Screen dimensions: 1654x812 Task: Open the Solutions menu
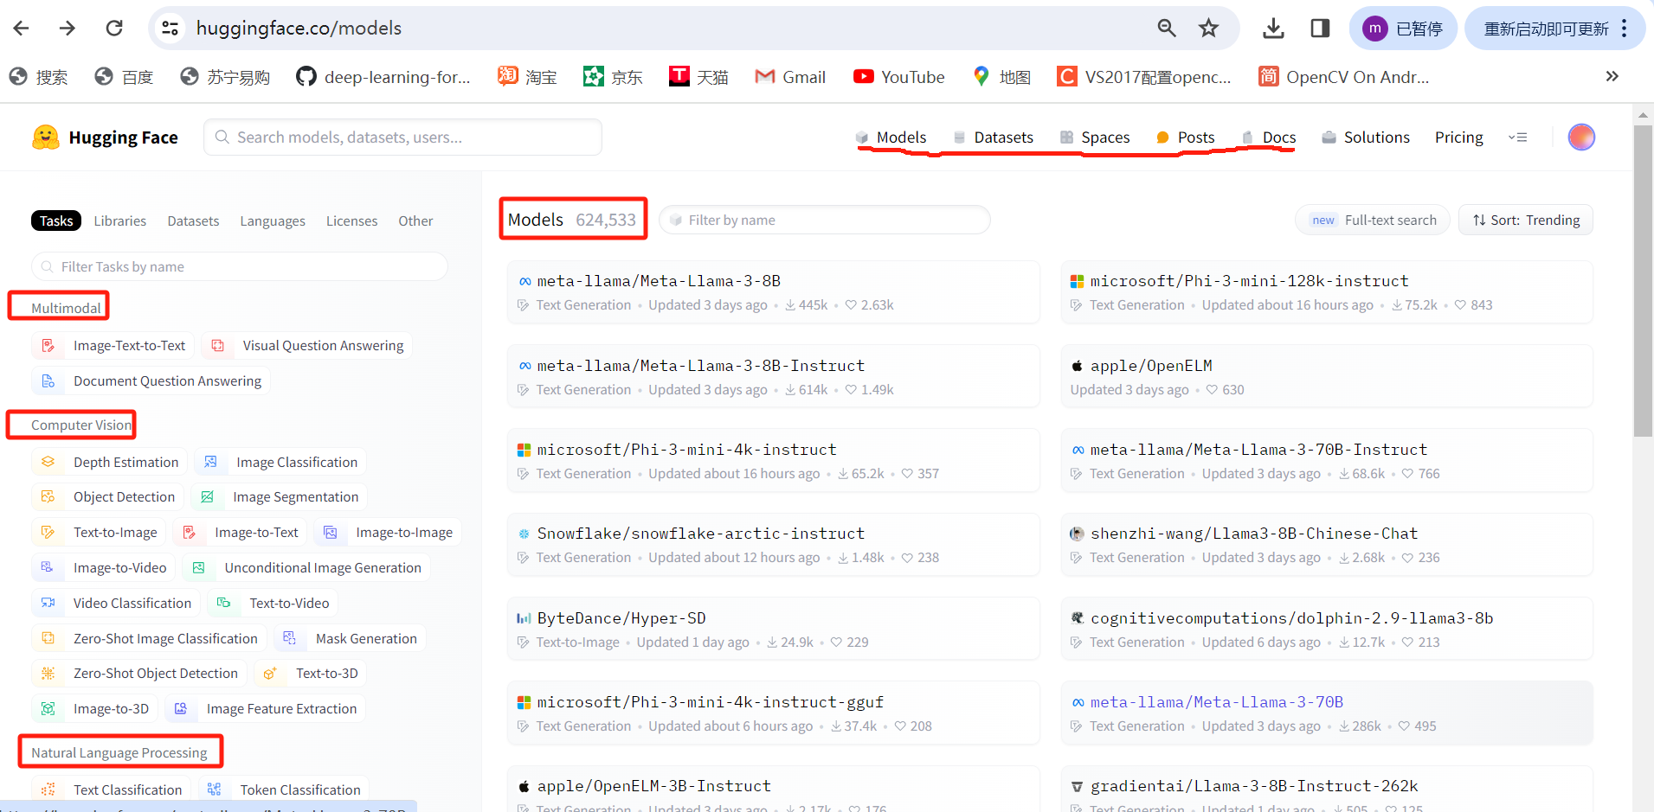point(1366,137)
